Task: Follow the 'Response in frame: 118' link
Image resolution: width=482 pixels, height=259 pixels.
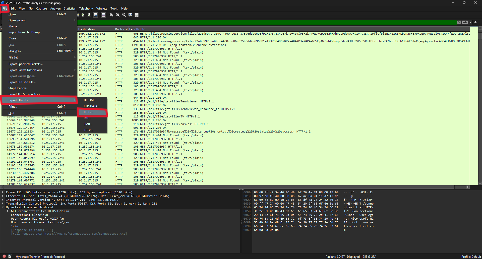Action: tap(32, 230)
